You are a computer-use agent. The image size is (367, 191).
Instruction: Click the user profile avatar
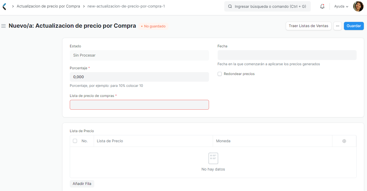tap(358, 6)
